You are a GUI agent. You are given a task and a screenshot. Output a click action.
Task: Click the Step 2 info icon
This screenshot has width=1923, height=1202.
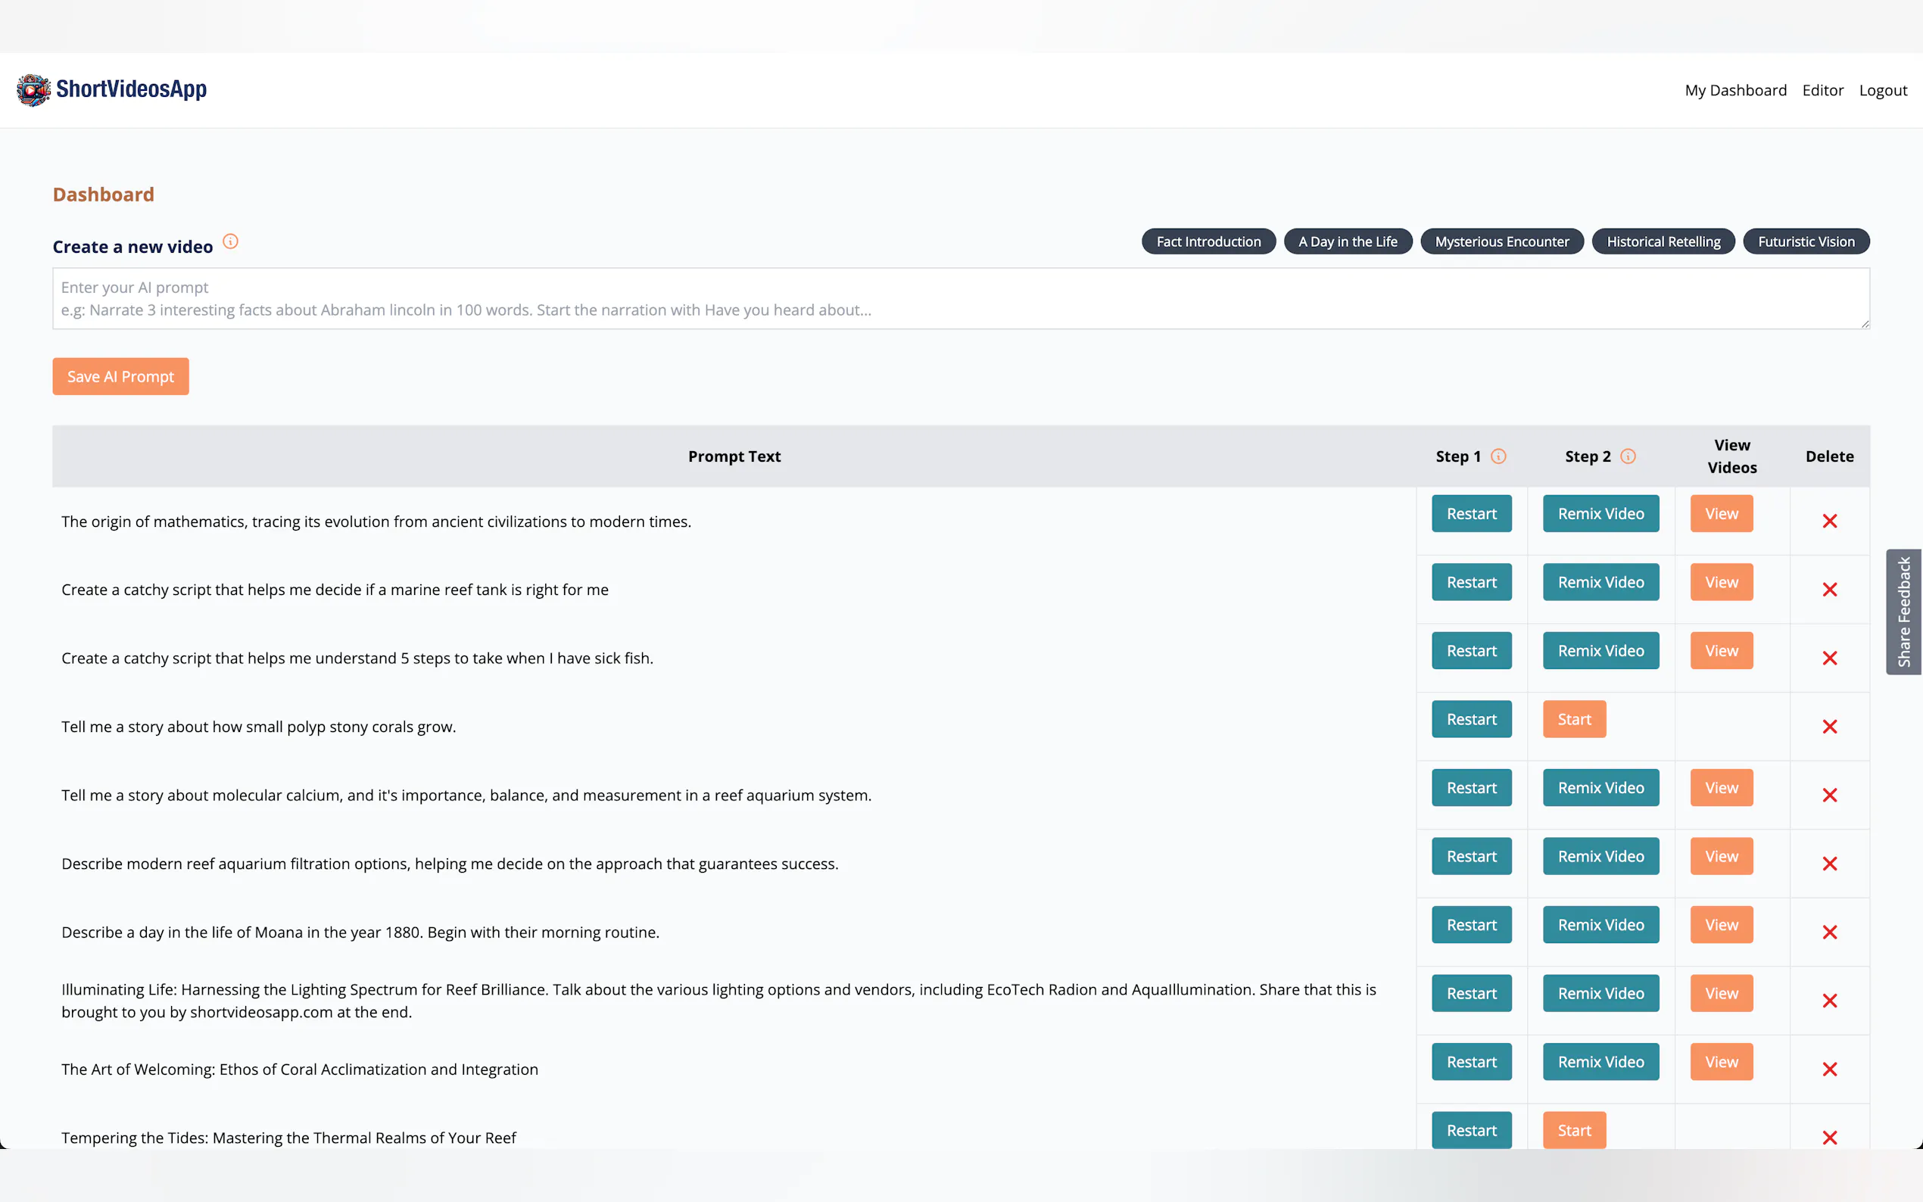(1628, 456)
